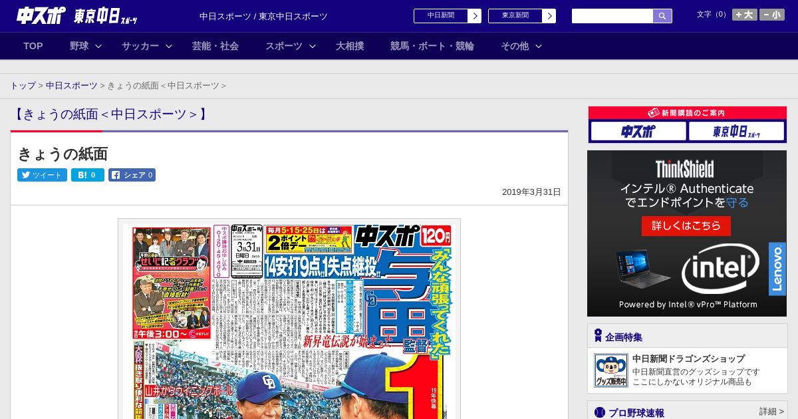Open the その他 navigation menu
The image size is (798, 419).
[515, 46]
